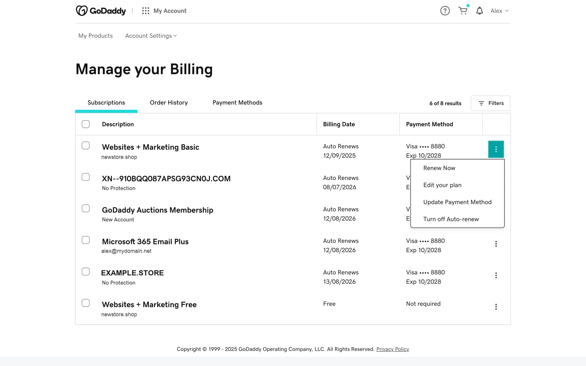Viewport: 586px width, 366px height.
Task: Click alex@mydomain.net text
Action: point(126,251)
